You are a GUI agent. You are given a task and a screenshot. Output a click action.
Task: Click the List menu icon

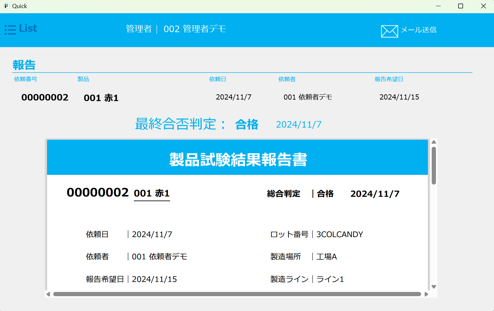point(10,30)
